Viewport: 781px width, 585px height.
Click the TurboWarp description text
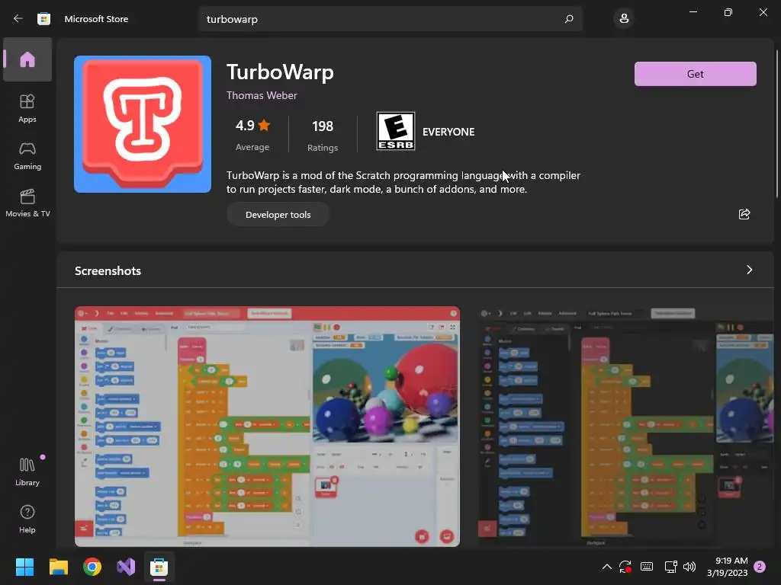pyautogui.click(x=403, y=182)
